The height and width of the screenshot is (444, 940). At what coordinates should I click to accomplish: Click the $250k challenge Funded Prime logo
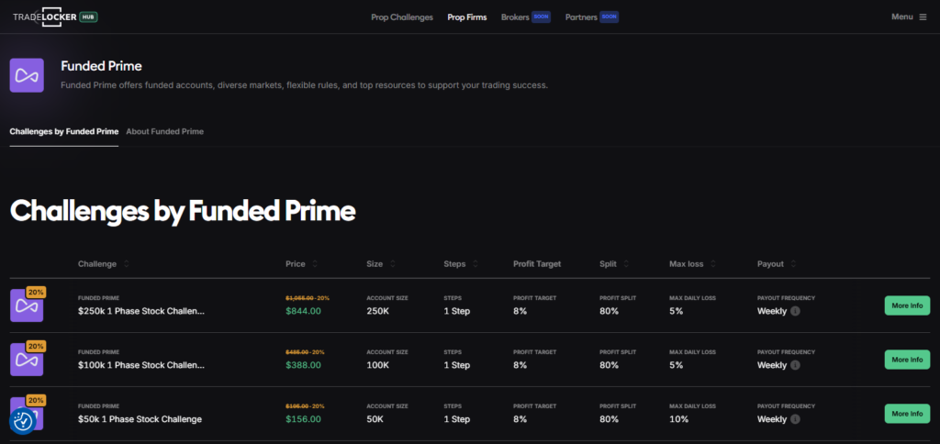tap(27, 305)
